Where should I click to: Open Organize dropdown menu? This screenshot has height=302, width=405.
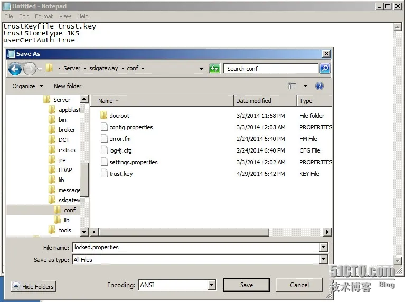[x=27, y=86]
